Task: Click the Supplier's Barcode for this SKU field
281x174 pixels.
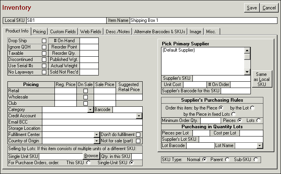Action: [x=236, y=91]
